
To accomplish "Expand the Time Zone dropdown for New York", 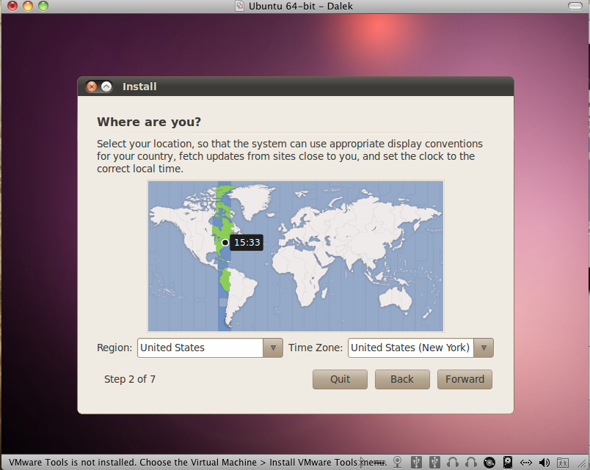I will 420,348.
